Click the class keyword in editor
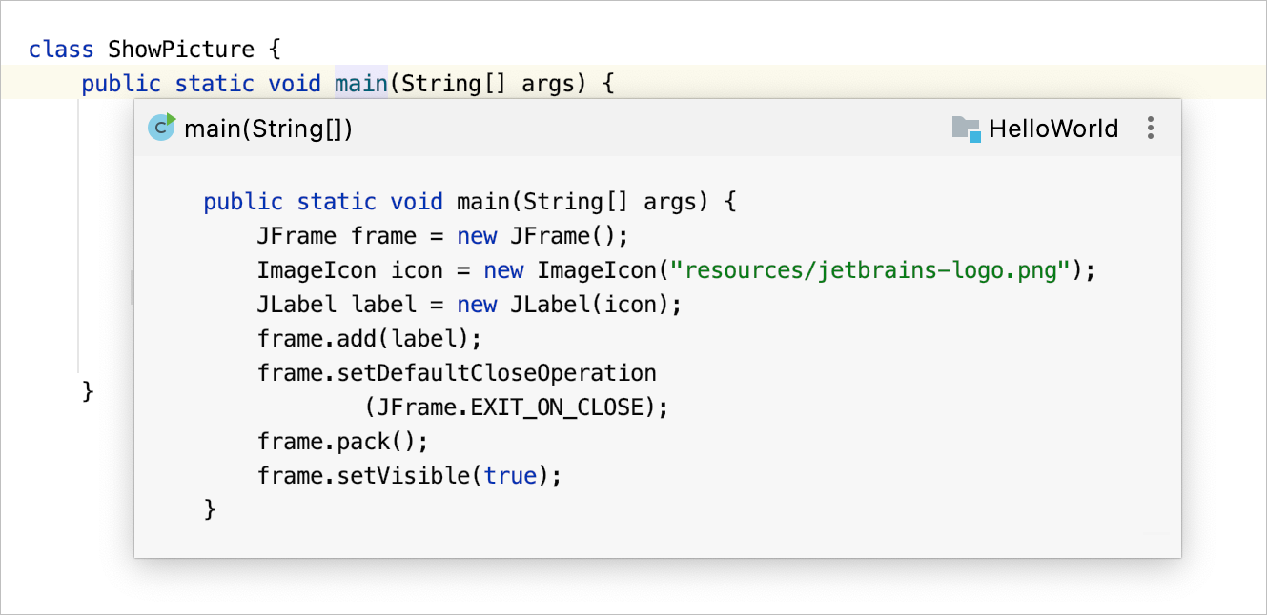The width and height of the screenshot is (1267, 615). (61, 50)
